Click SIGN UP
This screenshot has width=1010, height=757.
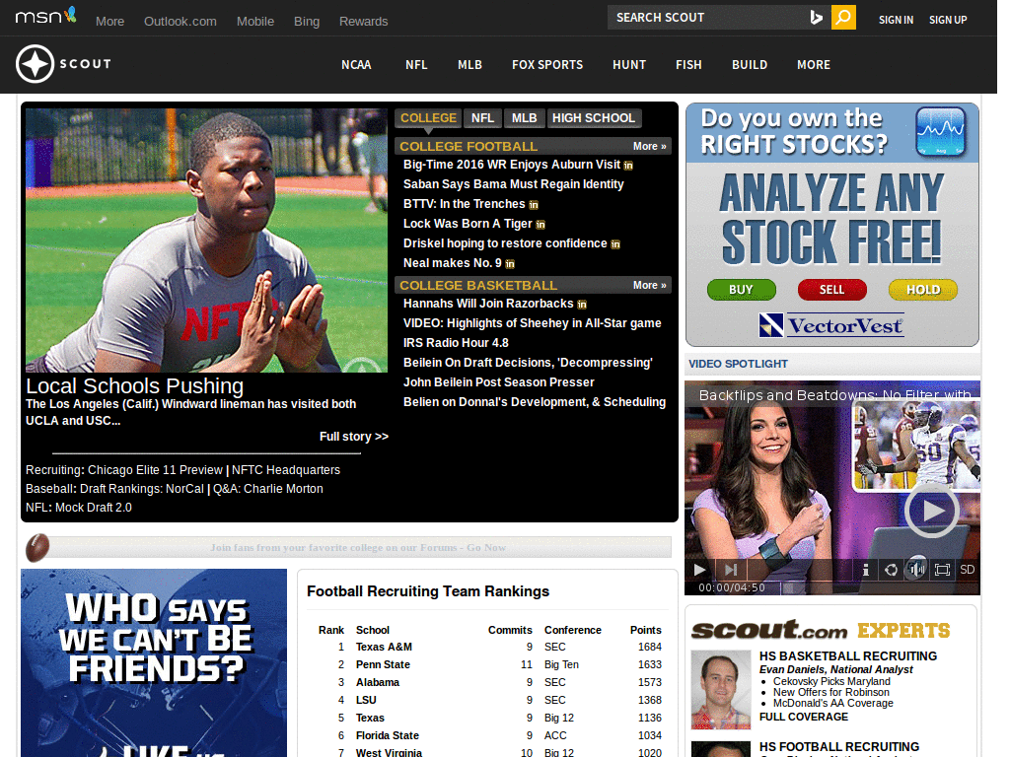[x=948, y=20]
